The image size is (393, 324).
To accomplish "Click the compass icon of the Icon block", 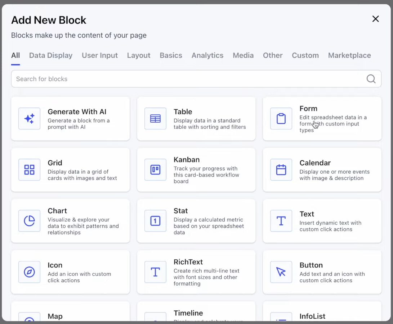I will point(29,272).
